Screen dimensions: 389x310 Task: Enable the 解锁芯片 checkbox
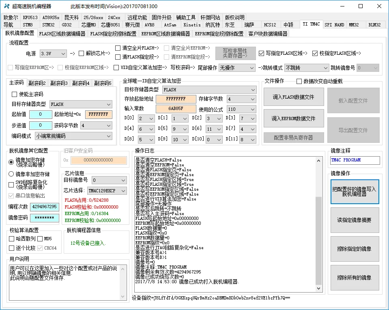(x=81, y=54)
